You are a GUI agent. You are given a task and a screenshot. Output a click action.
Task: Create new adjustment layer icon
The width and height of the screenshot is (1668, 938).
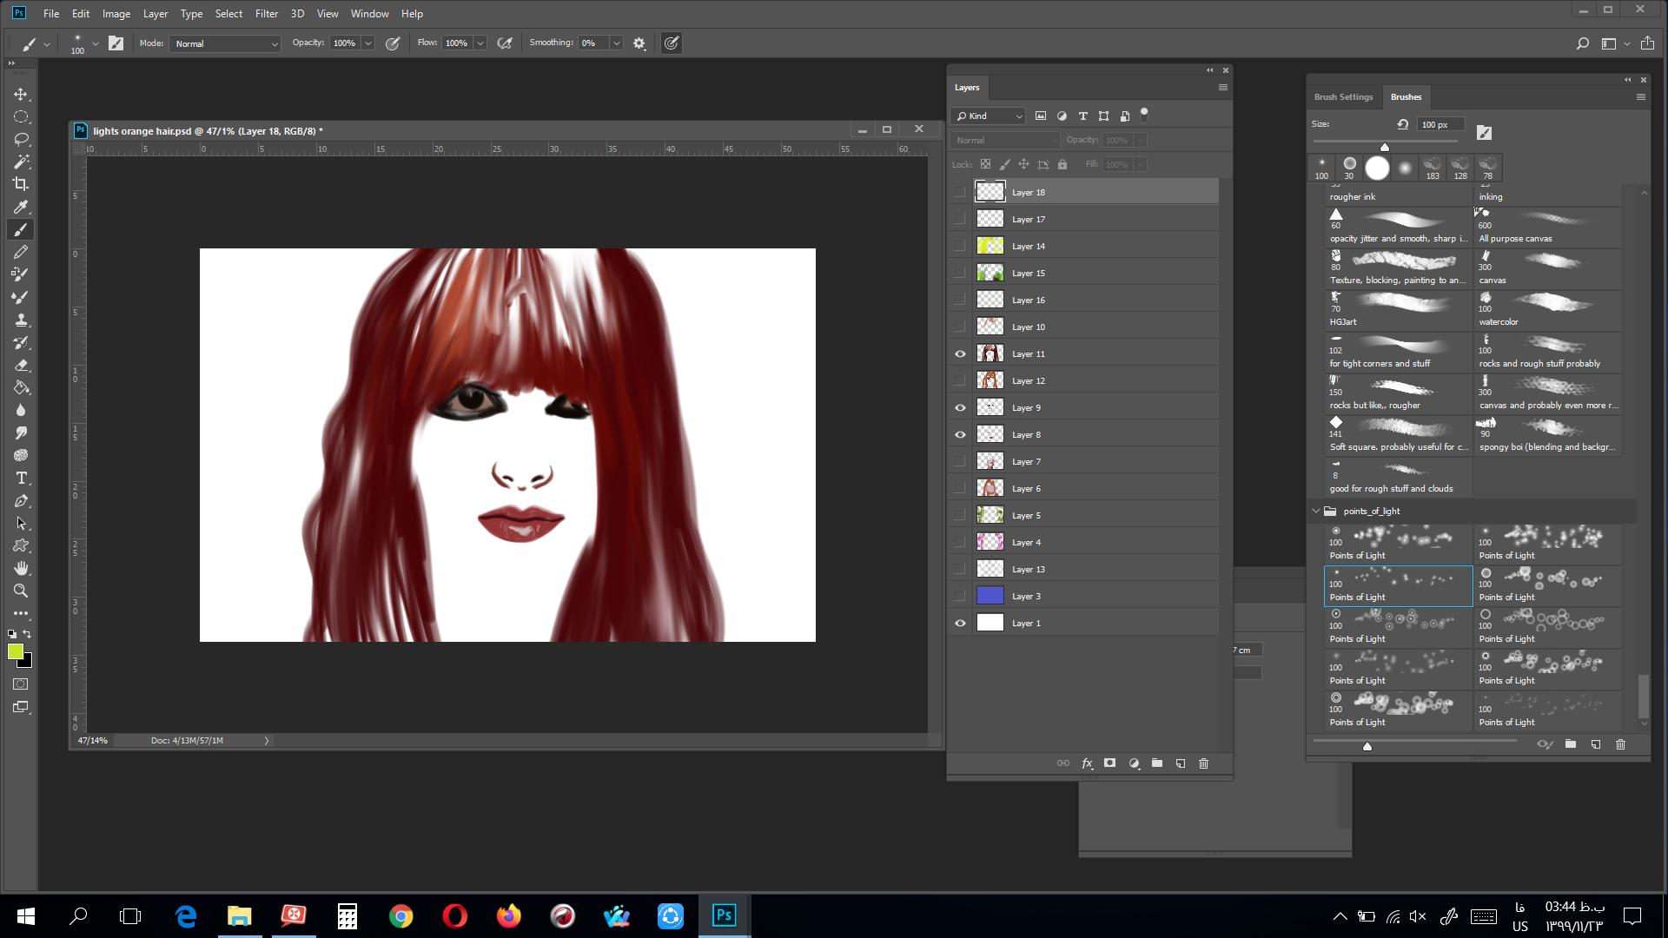(1133, 763)
